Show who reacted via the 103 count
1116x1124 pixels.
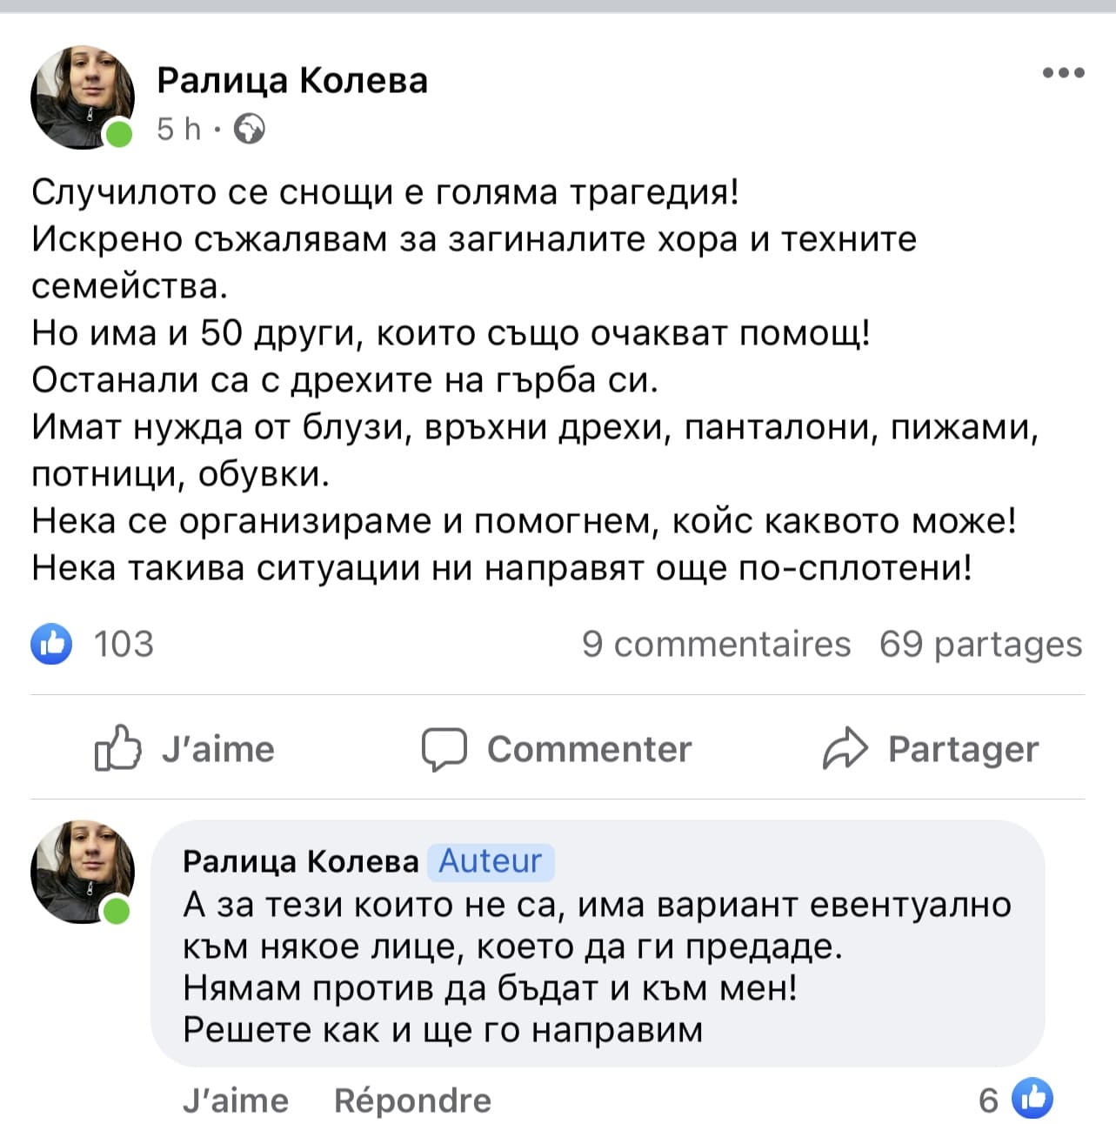point(124,644)
